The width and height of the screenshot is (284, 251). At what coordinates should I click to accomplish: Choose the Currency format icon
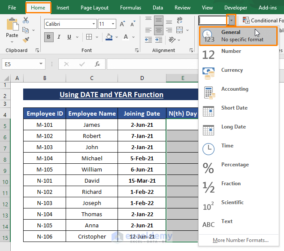coord(208,73)
